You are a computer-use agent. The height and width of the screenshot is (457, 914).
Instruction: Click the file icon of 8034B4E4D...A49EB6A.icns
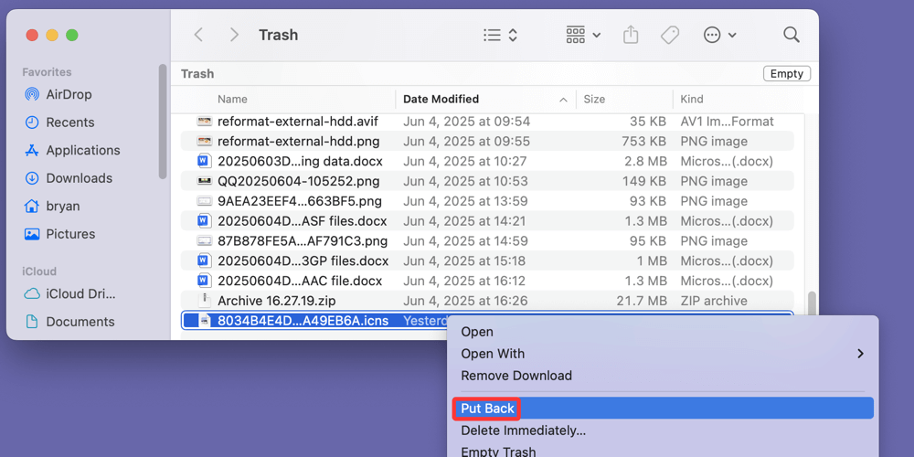[x=204, y=321]
